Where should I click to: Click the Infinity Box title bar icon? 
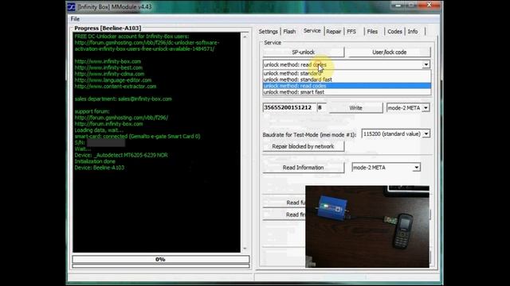[x=71, y=7]
